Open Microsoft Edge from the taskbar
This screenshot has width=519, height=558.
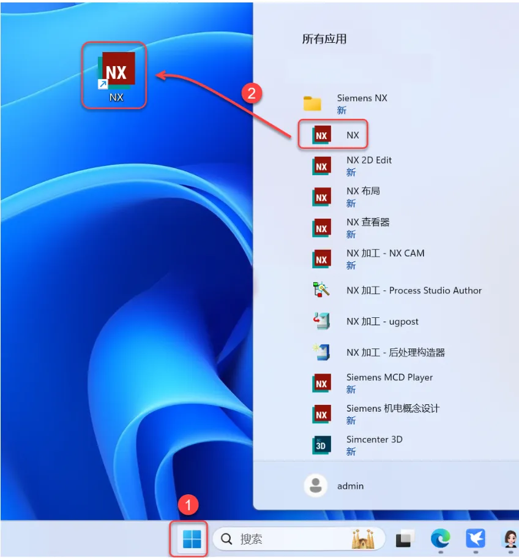(441, 538)
